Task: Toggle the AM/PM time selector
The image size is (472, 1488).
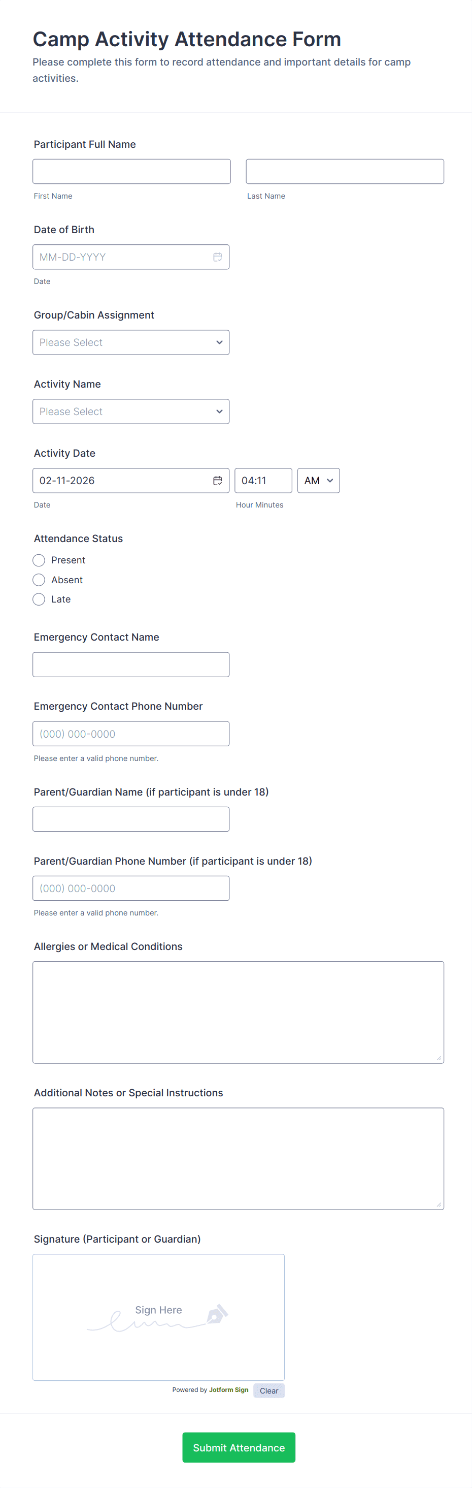Action: tap(318, 481)
